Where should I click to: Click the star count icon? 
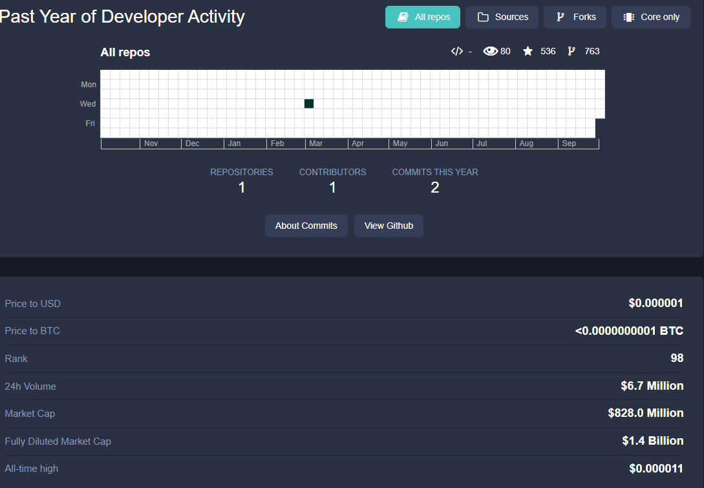(528, 51)
